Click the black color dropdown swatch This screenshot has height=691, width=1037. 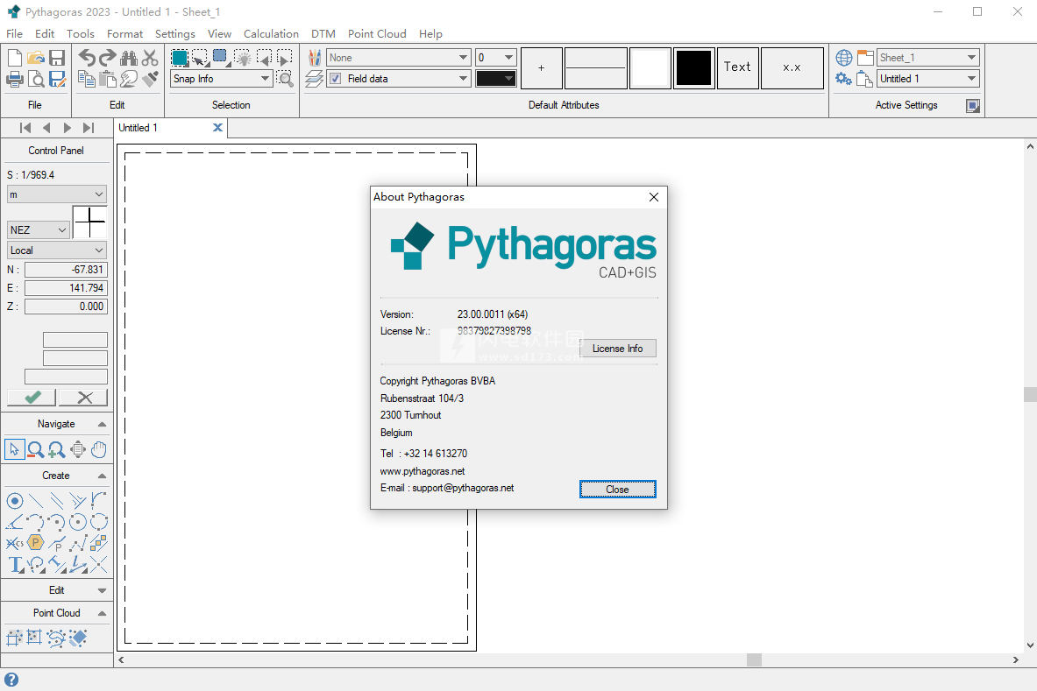(x=495, y=79)
